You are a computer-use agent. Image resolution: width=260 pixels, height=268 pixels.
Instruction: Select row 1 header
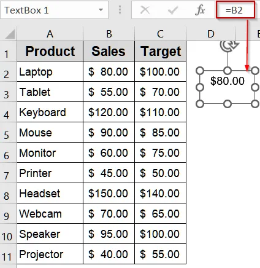click(x=8, y=51)
